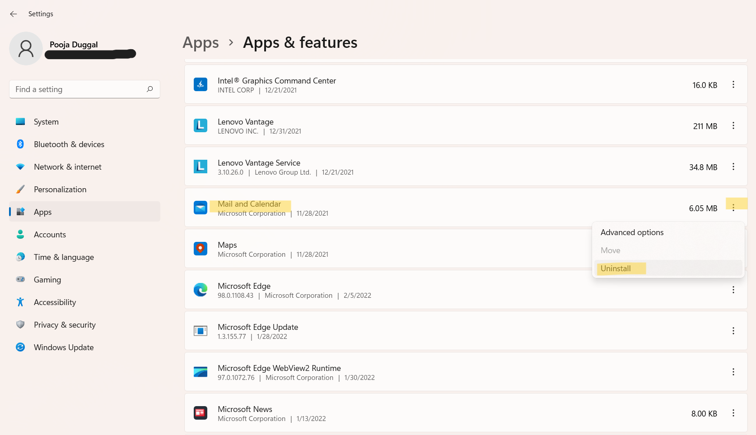The height and width of the screenshot is (435, 756).
Task: Click the 211 MB size value
Action: pyautogui.click(x=705, y=126)
